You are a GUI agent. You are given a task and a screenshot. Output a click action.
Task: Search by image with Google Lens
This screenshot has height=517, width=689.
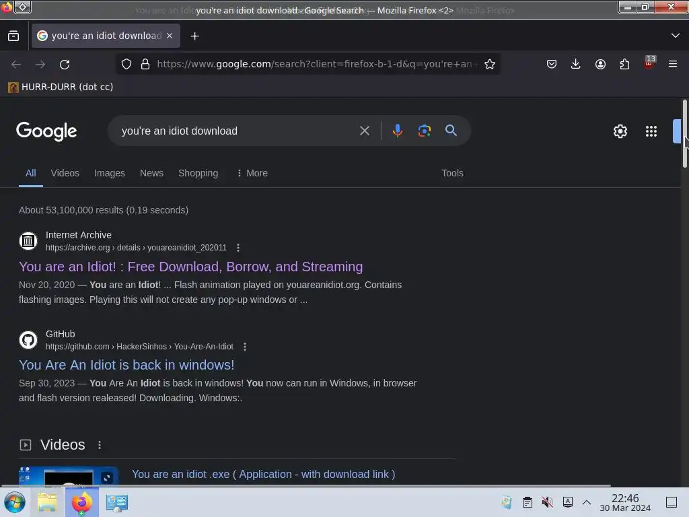[424, 131]
